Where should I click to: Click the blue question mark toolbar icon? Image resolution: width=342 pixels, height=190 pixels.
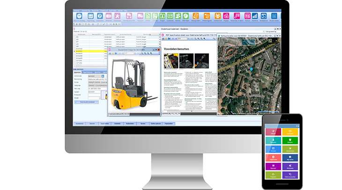click(x=100, y=16)
